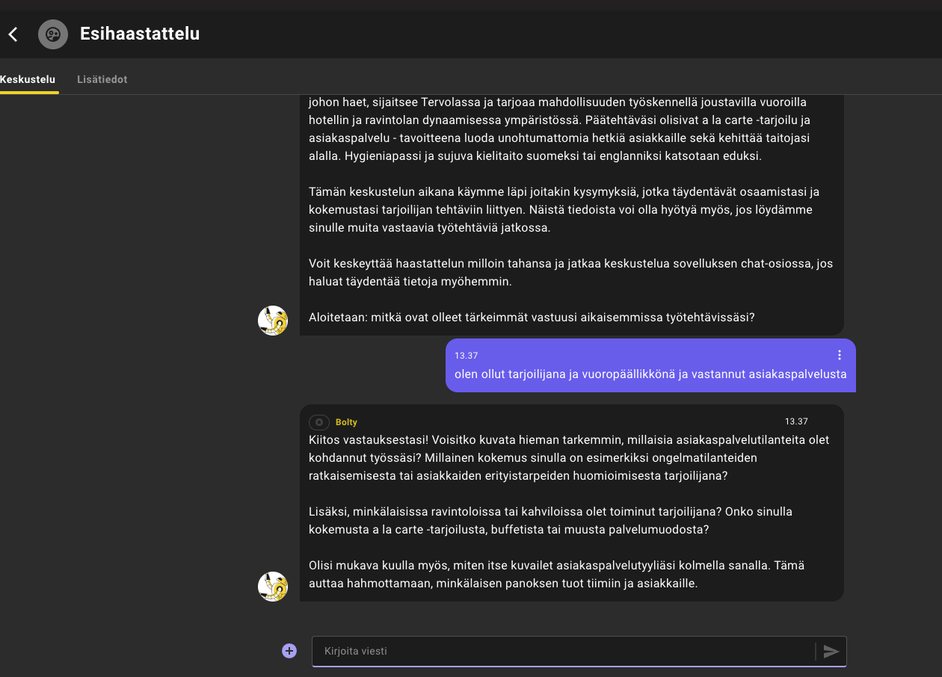Focus the Kirjoita viesti input field
The width and height of the screenshot is (942, 677).
pyautogui.click(x=561, y=651)
